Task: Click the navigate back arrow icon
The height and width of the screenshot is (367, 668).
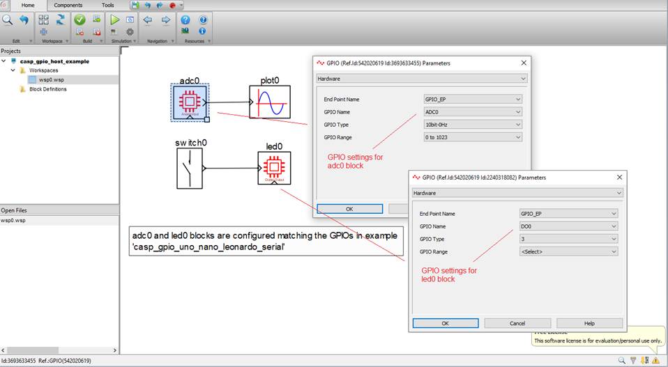Action: click(148, 19)
